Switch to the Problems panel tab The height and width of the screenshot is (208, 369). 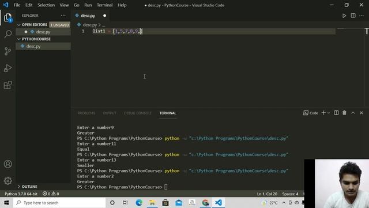[x=86, y=113]
